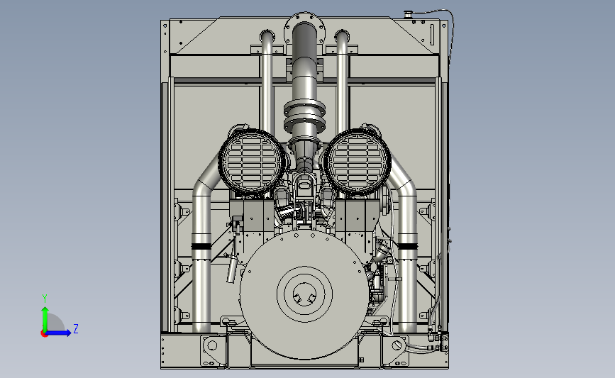Click the blue Z axis of the triad
Screen dimensions: 615x378
pyautogui.click(x=59, y=333)
